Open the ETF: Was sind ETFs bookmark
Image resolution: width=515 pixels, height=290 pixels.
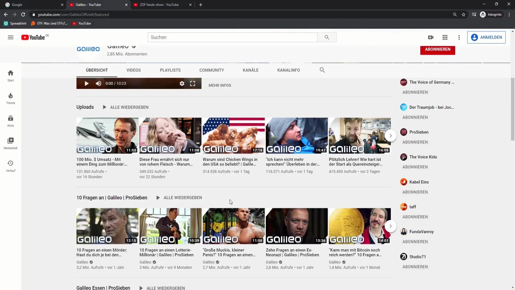click(x=49, y=23)
